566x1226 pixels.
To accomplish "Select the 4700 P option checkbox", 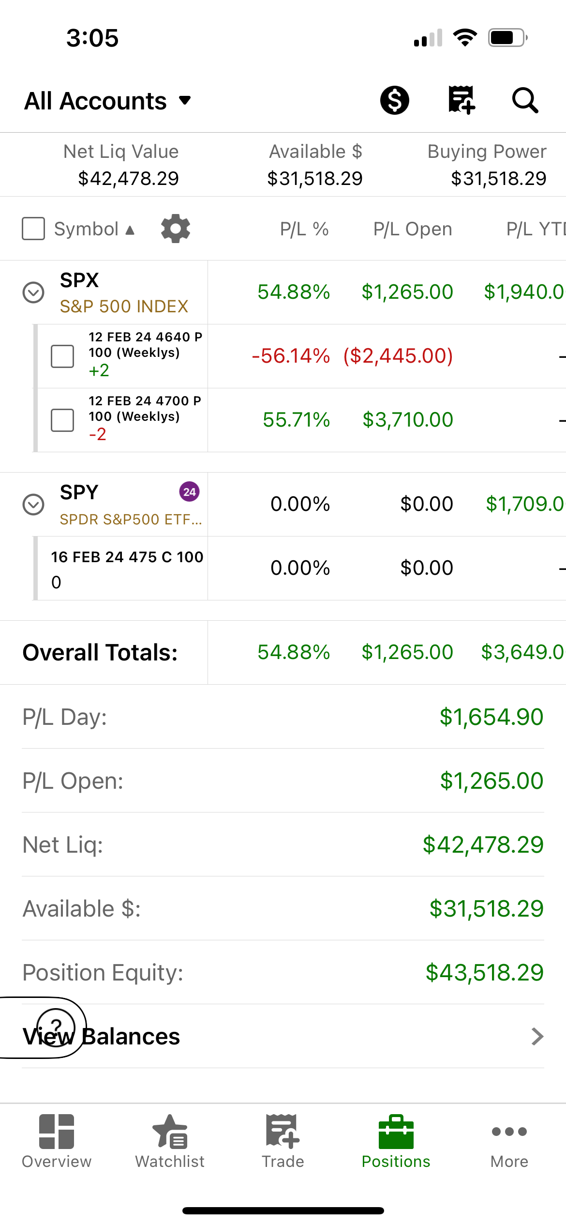I will click(x=62, y=420).
